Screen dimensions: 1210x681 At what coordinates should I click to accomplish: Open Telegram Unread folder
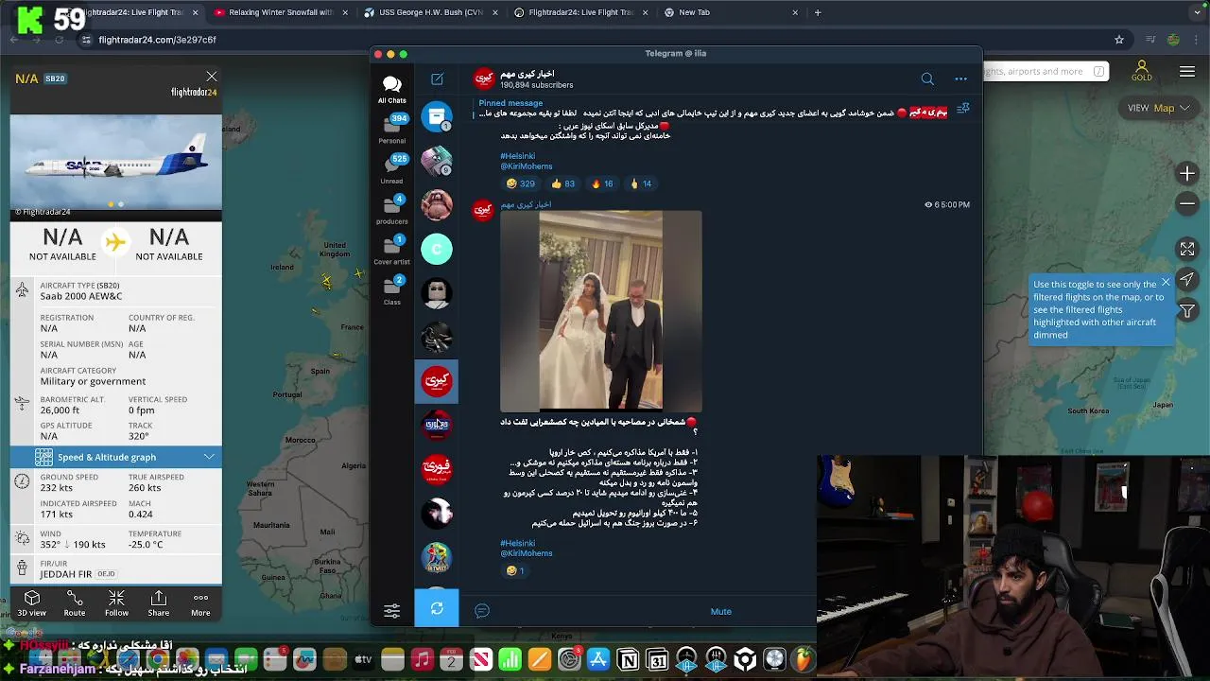click(392, 169)
